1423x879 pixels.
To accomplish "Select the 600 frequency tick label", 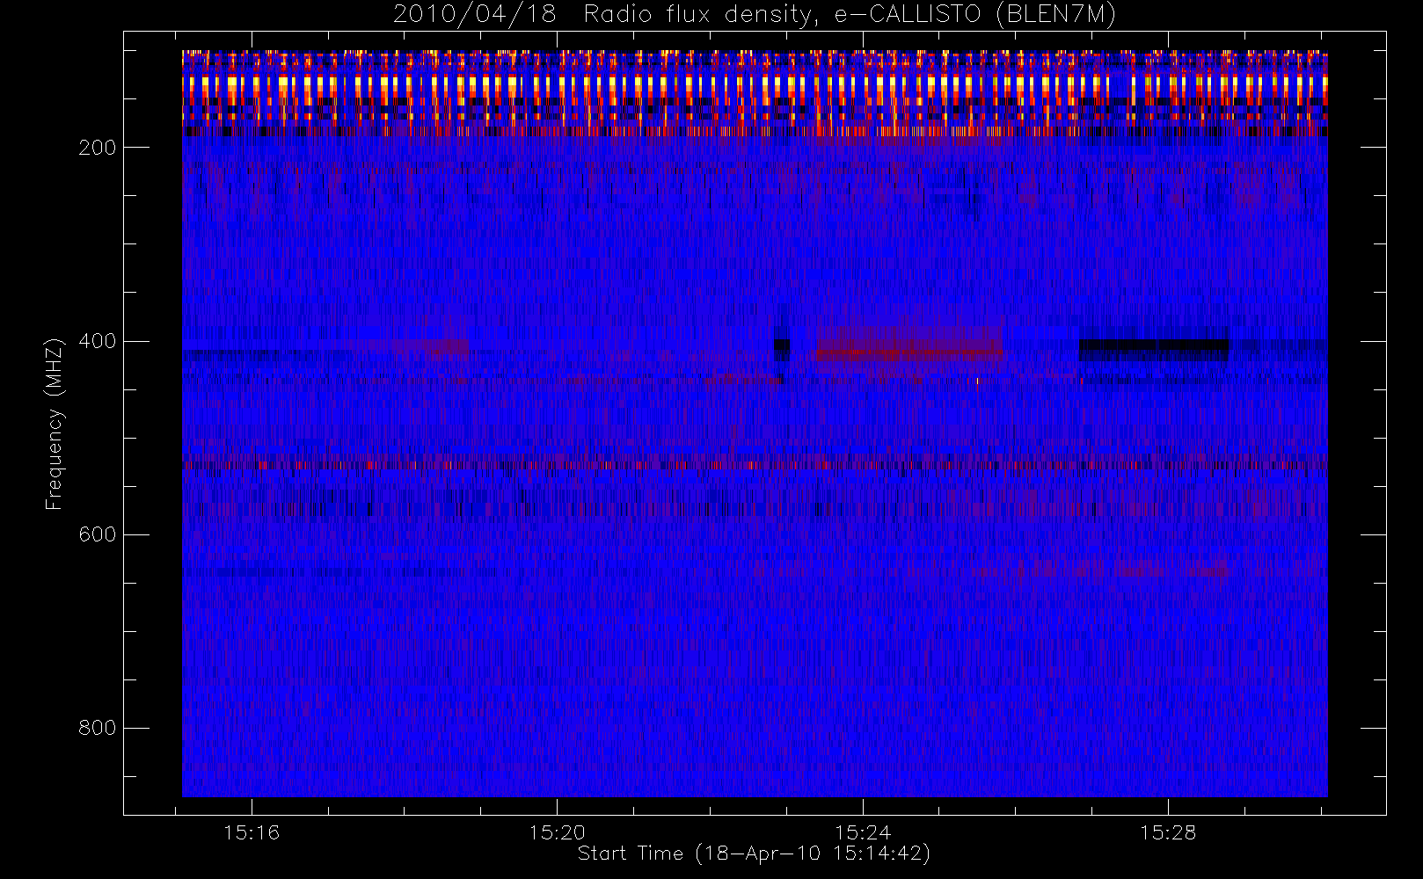I will point(97,534).
